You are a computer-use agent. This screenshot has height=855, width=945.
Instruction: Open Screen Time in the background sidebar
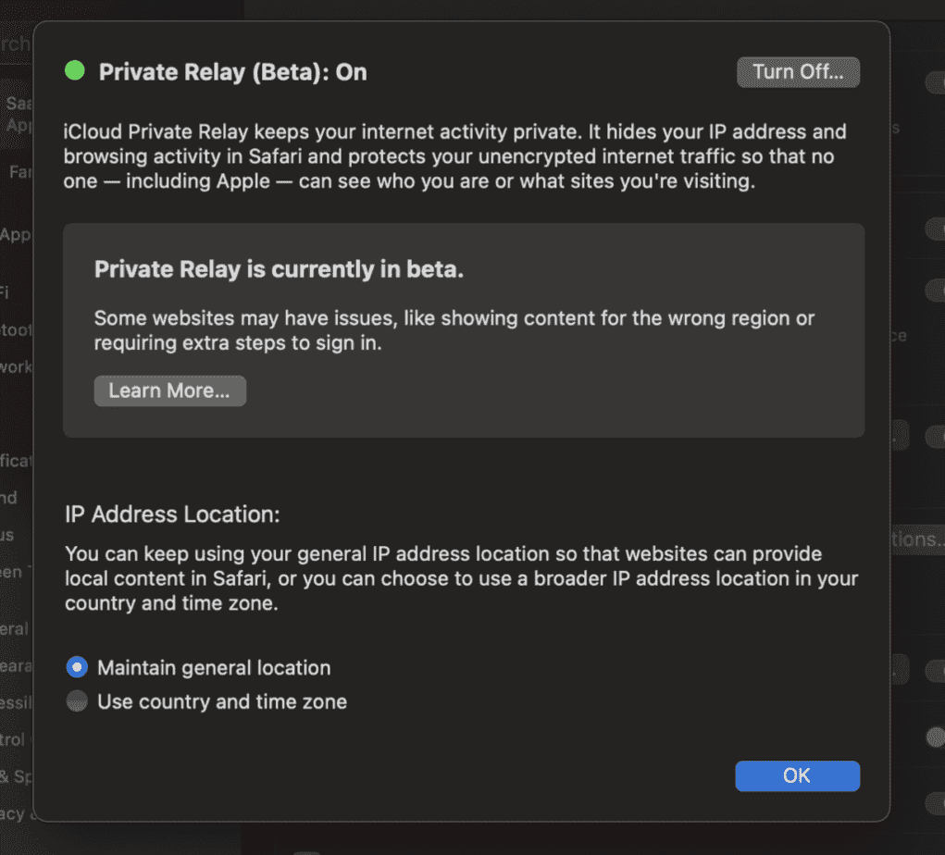point(13,572)
